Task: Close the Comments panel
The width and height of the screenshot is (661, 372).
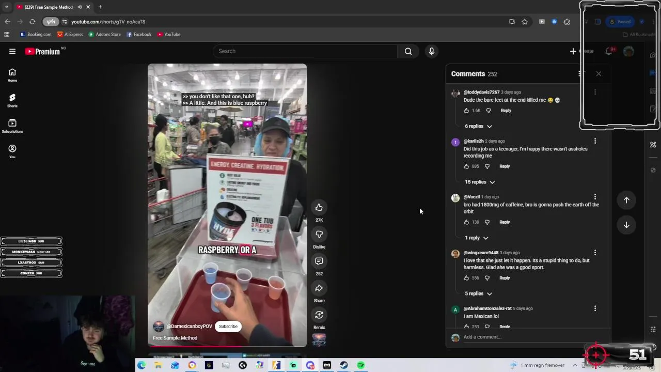Action: point(599,74)
